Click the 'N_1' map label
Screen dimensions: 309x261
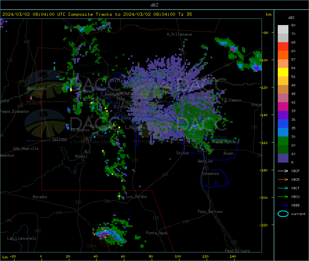pos(88,151)
